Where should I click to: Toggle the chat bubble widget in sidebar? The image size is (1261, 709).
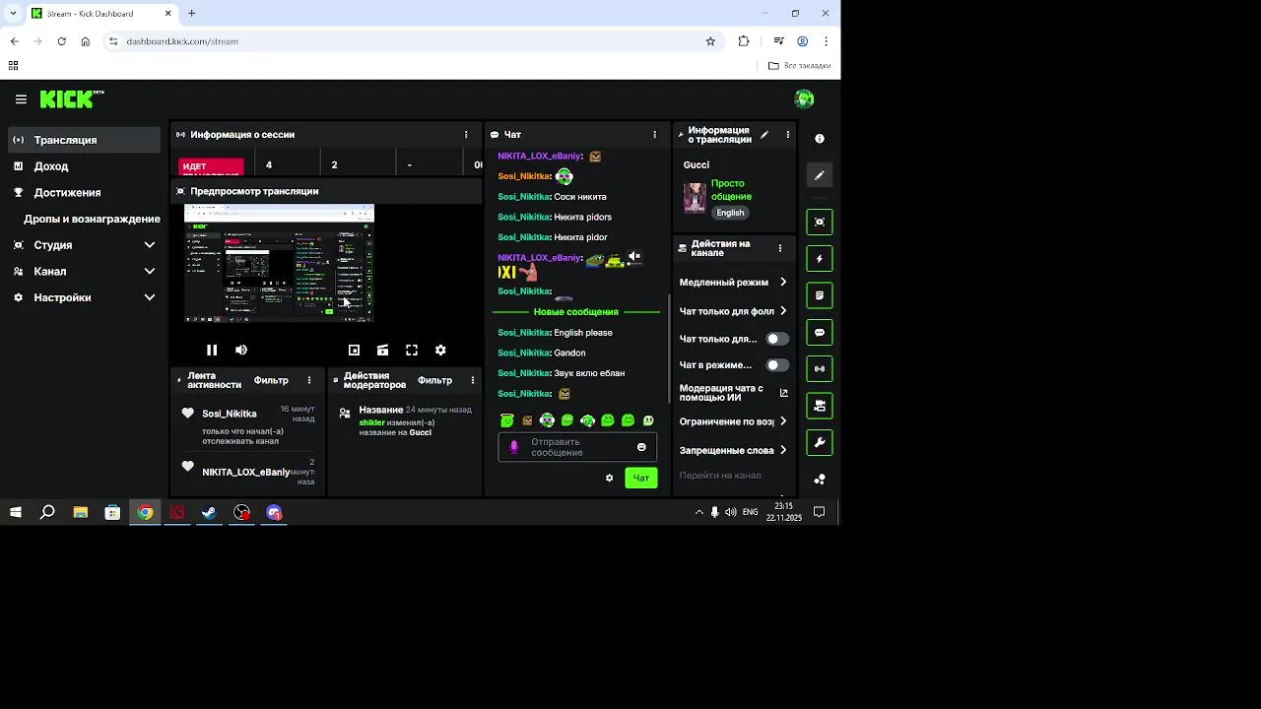pos(820,333)
